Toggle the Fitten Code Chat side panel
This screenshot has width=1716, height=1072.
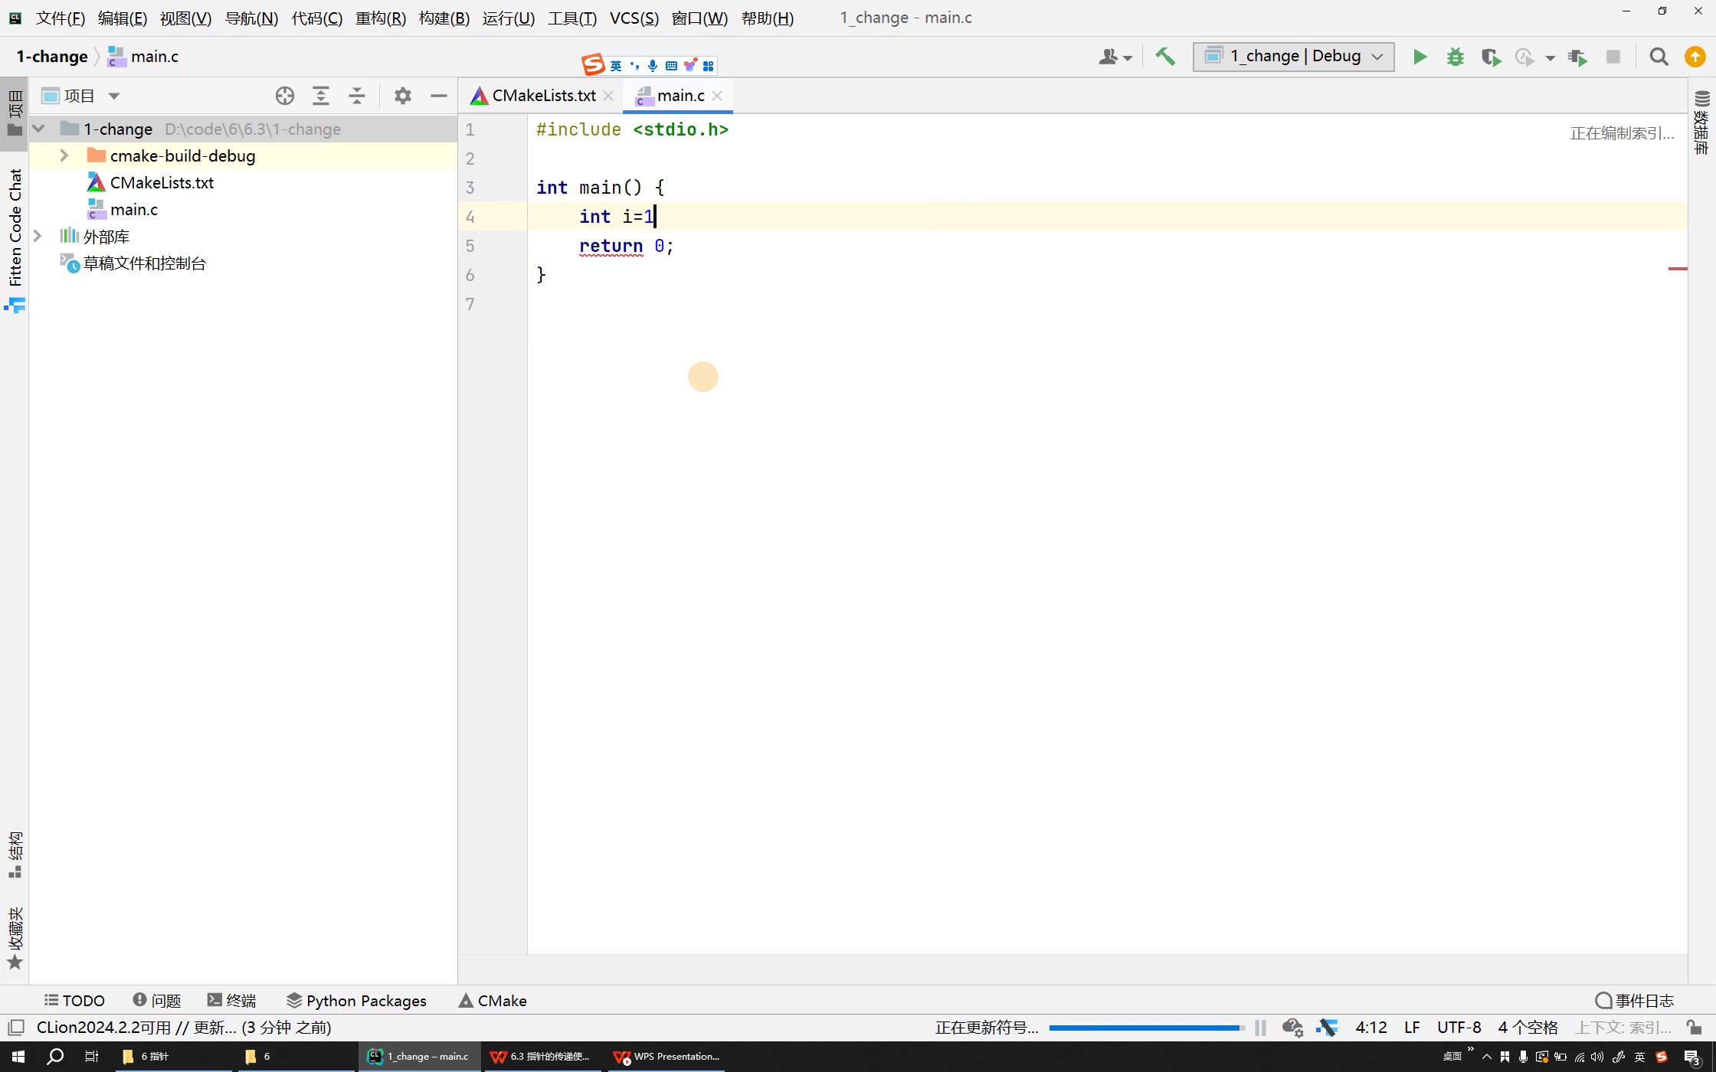(15, 230)
